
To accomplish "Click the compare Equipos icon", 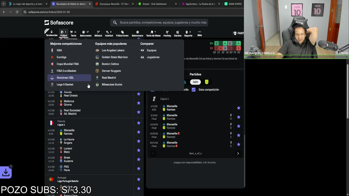I will [x=142, y=50].
